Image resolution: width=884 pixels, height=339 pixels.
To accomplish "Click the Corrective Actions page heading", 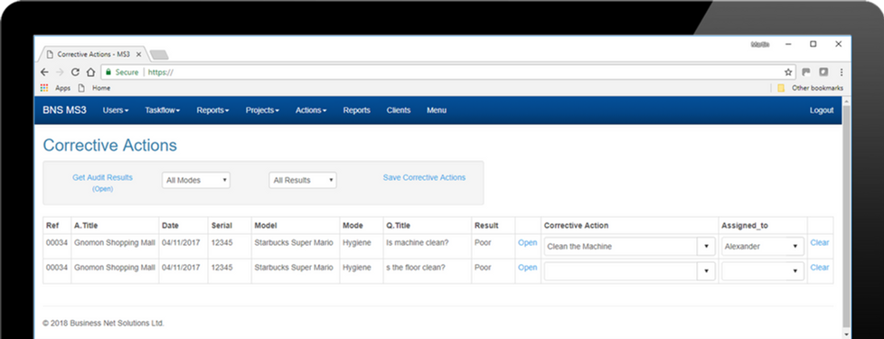I will (110, 146).
